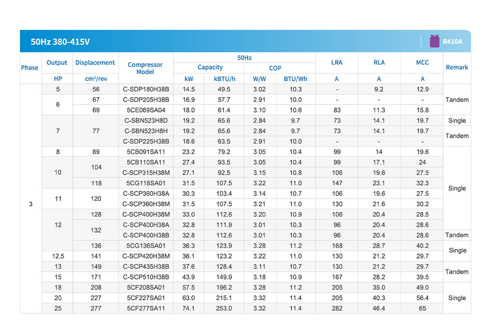This screenshot has width=491, height=333.
Task: Click Tandem remark beside C-SCP400H38B
Action: [457, 235]
